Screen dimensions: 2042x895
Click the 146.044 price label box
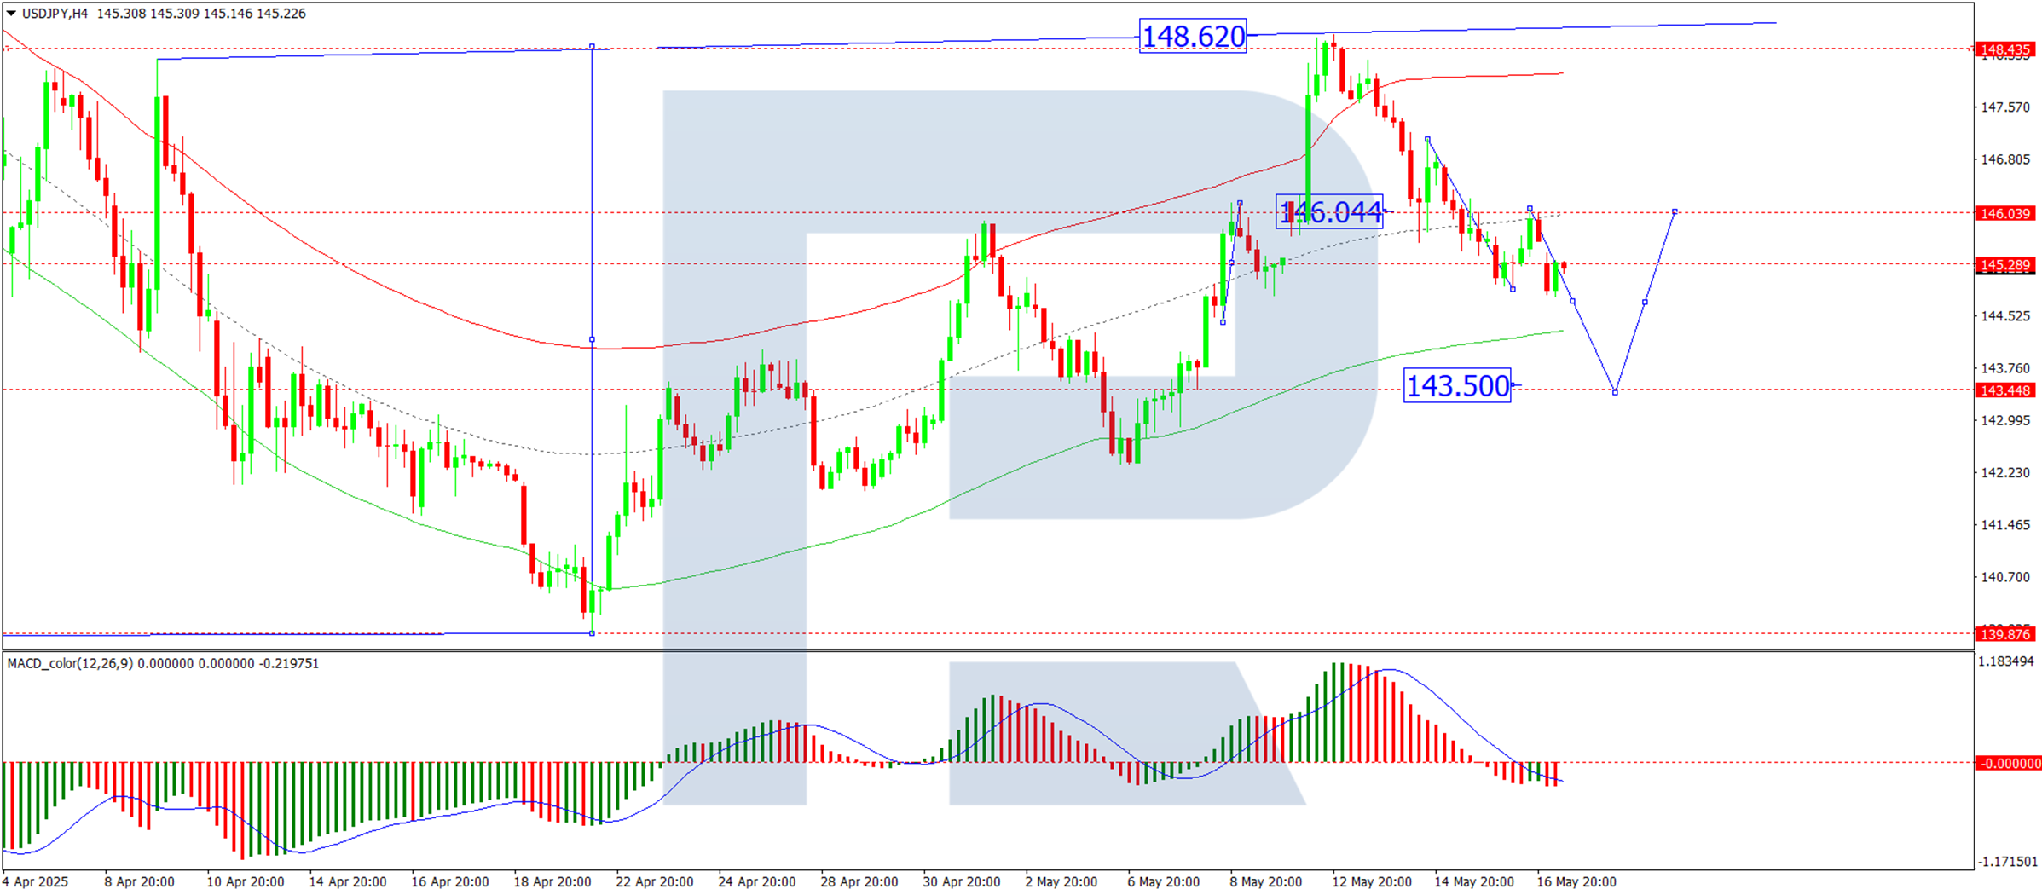coord(1329,211)
